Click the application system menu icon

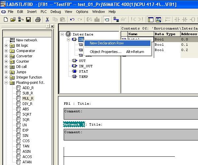coord(4,12)
